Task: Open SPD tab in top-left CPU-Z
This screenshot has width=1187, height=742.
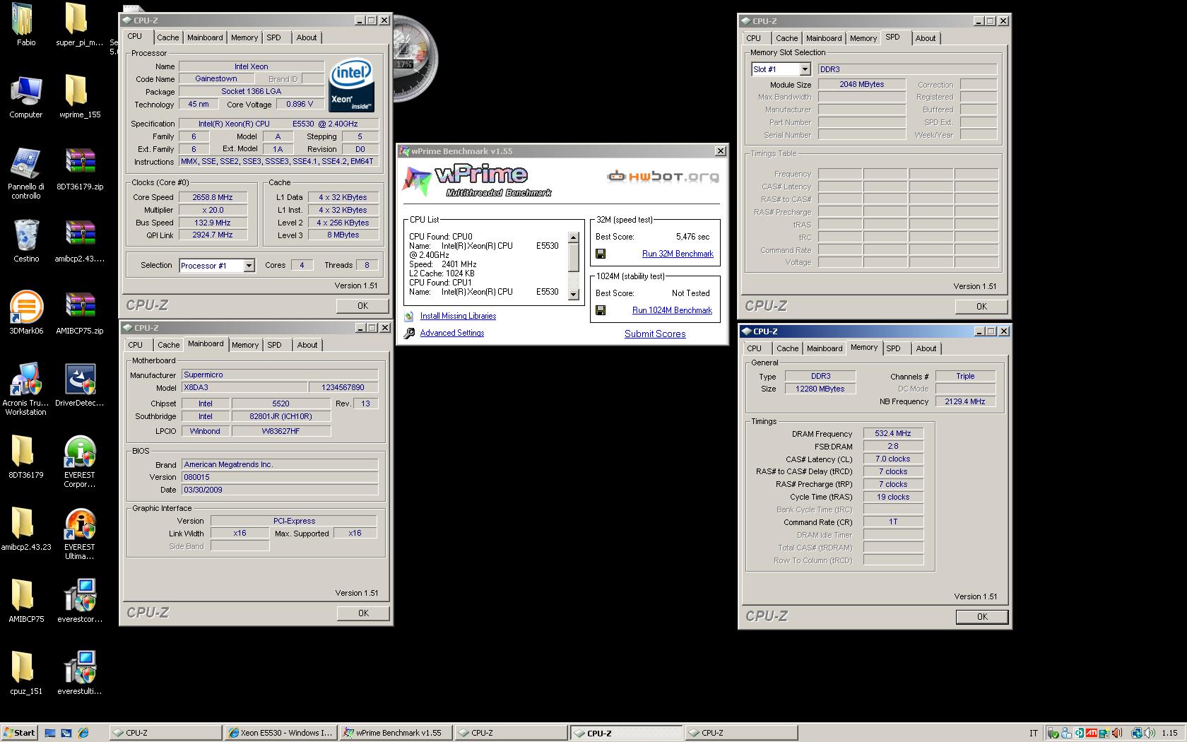Action: coord(274,37)
